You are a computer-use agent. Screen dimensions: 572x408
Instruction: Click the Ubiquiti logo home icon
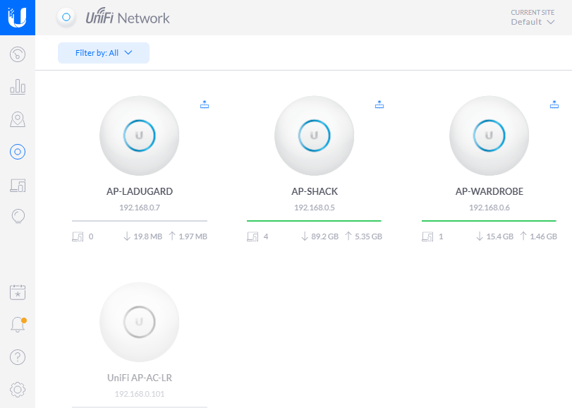click(18, 18)
